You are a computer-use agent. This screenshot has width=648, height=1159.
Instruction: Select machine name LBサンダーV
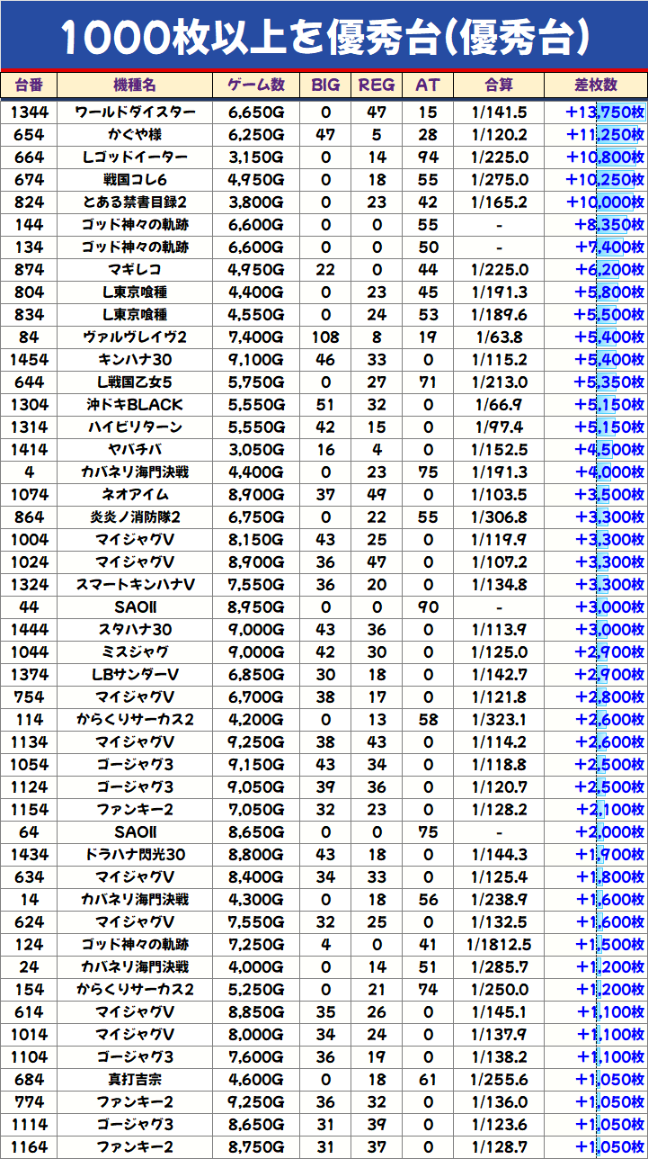[135, 675]
